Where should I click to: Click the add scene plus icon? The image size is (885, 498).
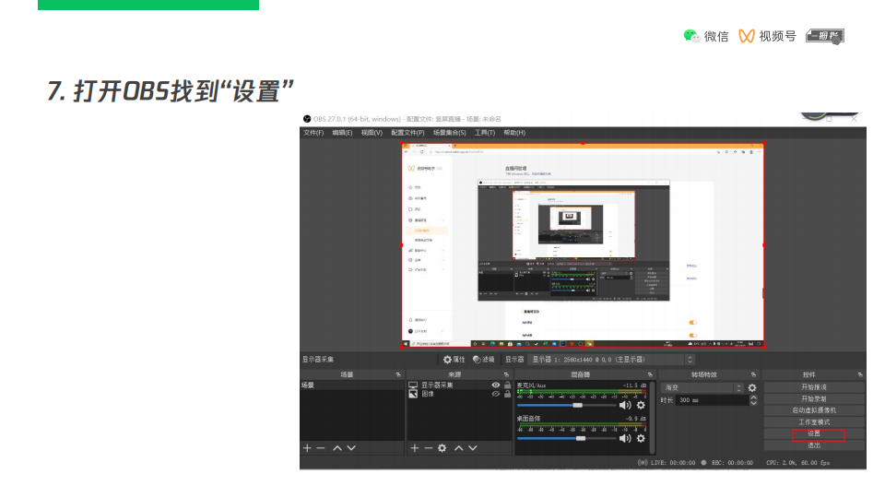pyautogui.click(x=307, y=447)
